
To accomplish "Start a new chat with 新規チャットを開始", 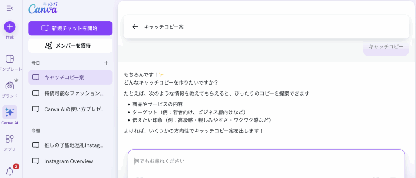I will click(70, 28).
